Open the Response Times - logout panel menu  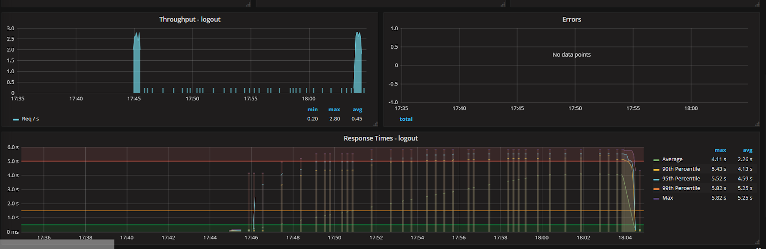(381, 139)
